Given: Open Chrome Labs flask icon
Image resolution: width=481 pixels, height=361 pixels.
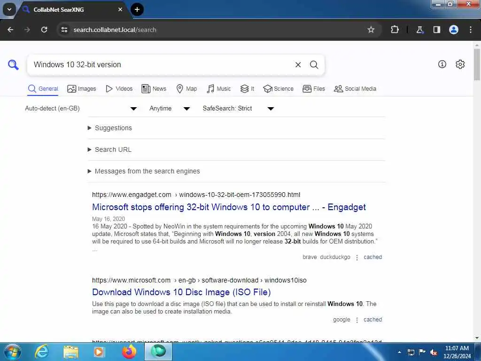Looking at the screenshot, I should (x=419, y=30).
